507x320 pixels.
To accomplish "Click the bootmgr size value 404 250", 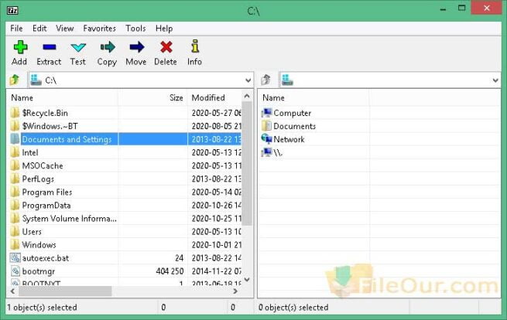I will (x=170, y=271).
